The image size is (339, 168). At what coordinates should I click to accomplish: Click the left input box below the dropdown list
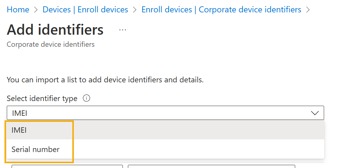[67, 166]
